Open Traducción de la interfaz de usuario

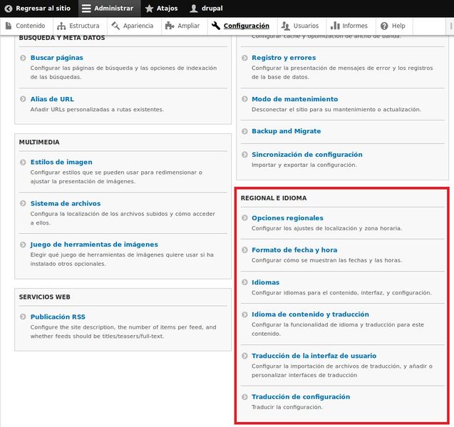click(314, 356)
